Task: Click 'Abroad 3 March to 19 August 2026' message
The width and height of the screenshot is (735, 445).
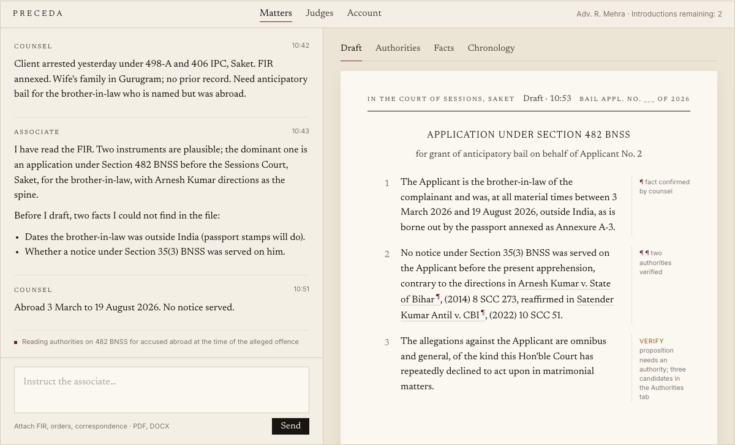Action: pyautogui.click(x=124, y=308)
